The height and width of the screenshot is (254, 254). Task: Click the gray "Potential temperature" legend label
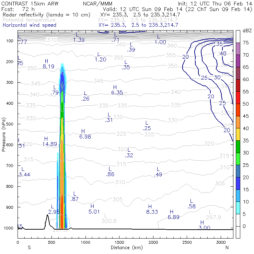point(29,20)
